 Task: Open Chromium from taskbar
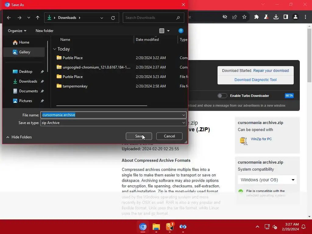143,227
